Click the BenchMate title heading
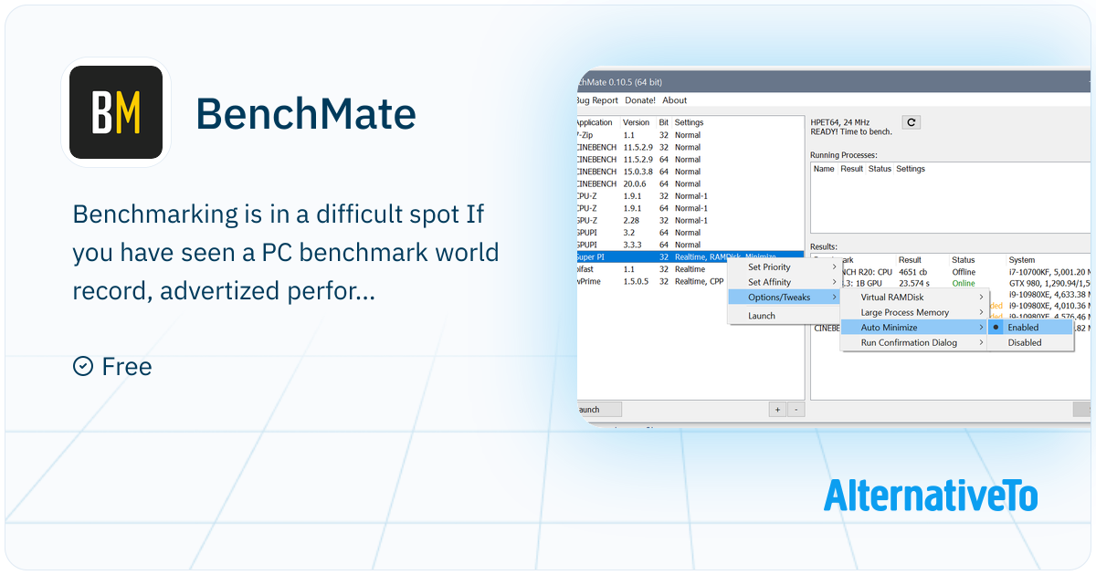Viewport: 1096px width, 575px height. (306, 114)
